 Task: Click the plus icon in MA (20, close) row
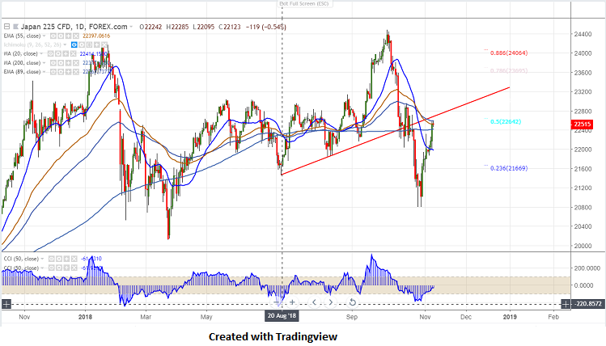pos(66,53)
